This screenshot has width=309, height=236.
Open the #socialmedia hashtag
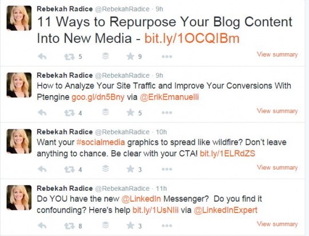click(x=101, y=142)
